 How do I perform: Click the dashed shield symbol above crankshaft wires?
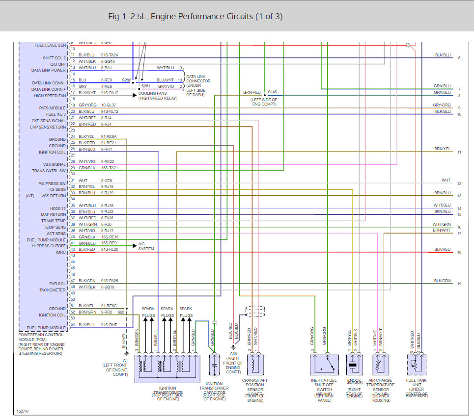(255, 311)
